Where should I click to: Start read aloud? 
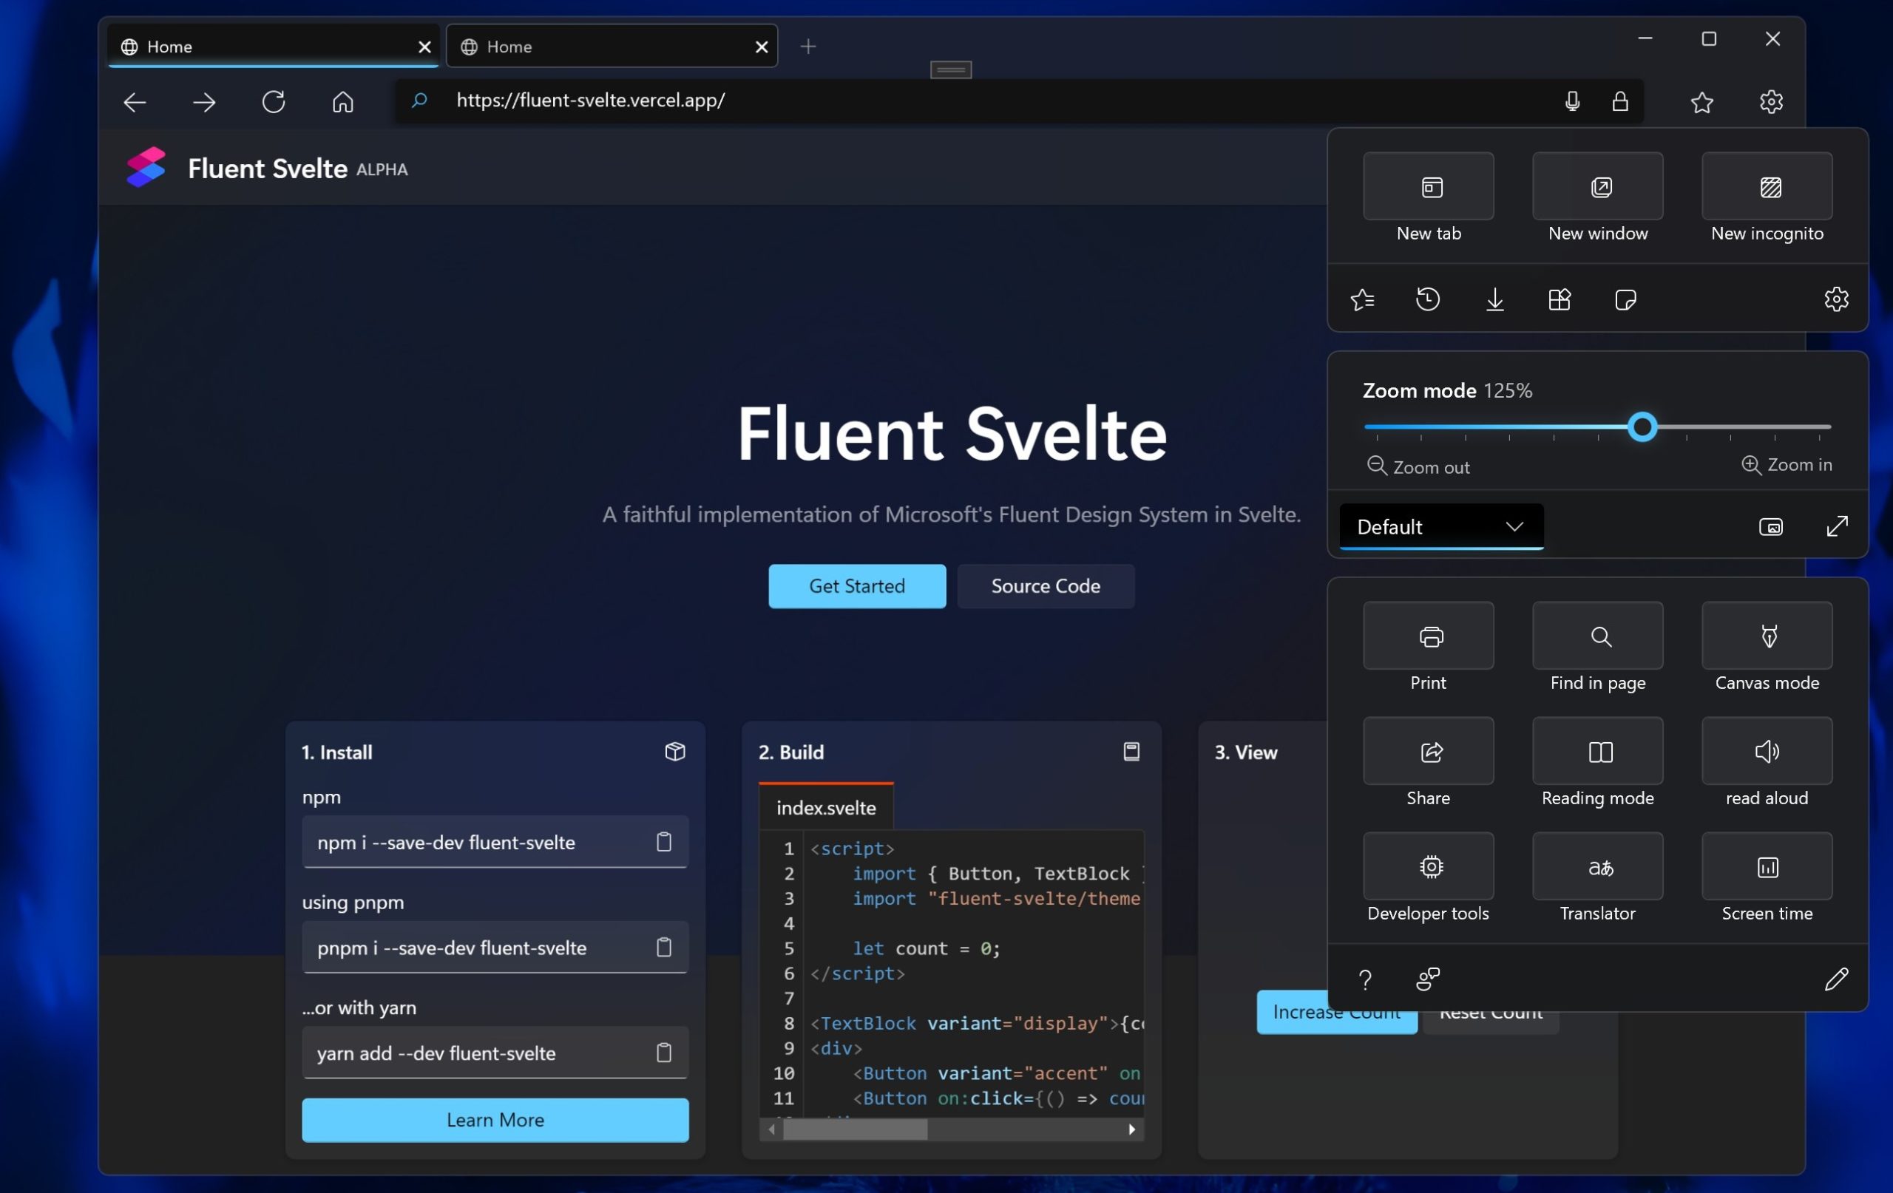[1767, 751]
